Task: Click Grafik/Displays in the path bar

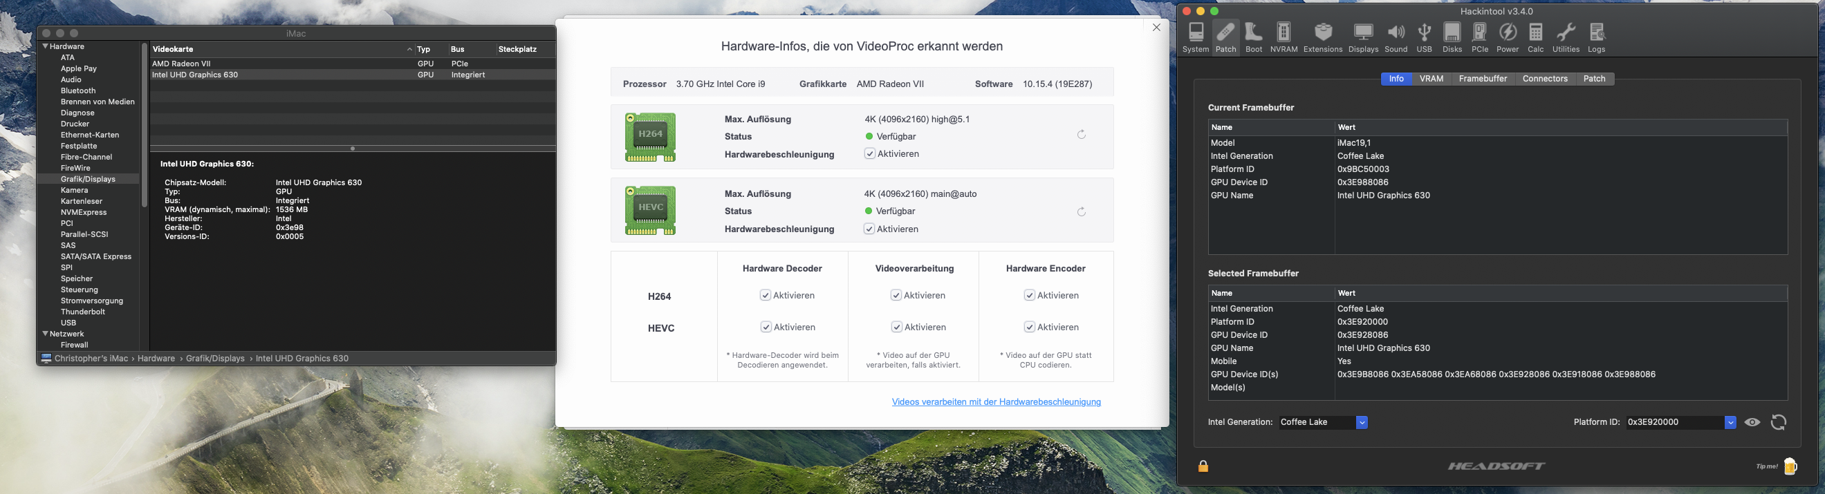Action: [215, 359]
